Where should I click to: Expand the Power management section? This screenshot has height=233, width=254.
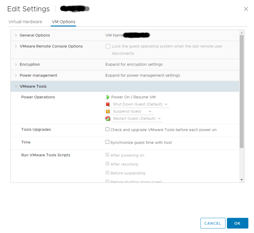16,75
